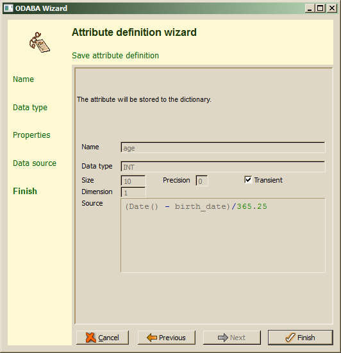The image size is (341, 353).
Task: Click the Dimension field showing 1
Action: pyautogui.click(x=133, y=192)
